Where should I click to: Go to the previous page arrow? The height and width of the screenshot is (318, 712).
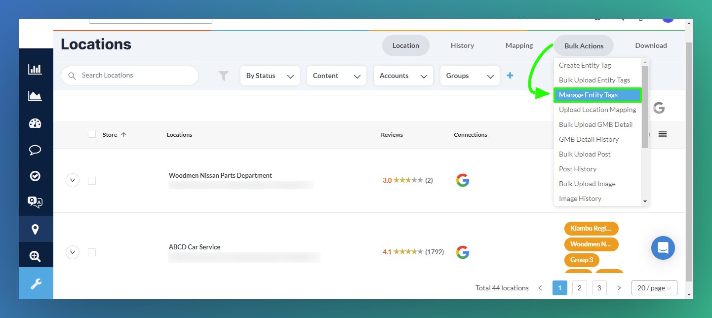[540, 288]
